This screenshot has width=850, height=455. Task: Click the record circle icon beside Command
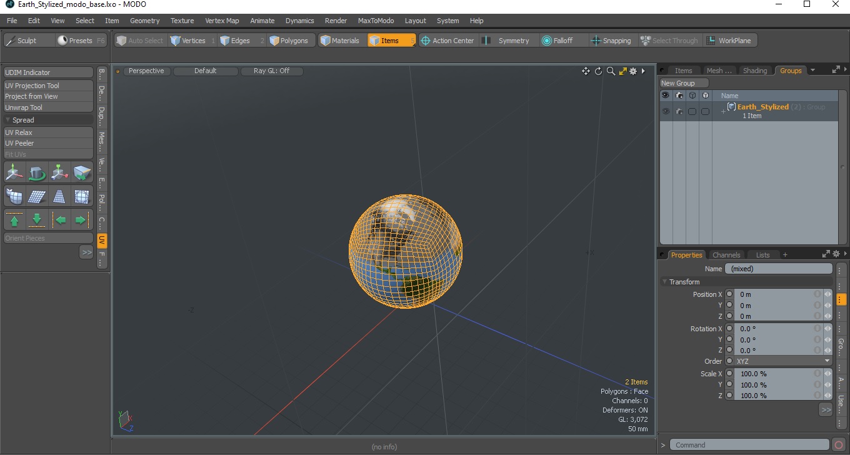click(x=839, y=445)
